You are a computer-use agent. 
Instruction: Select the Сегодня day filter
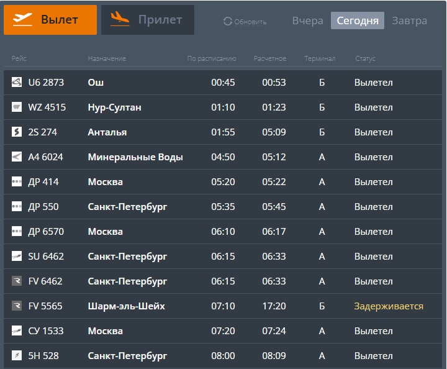coord(358,20)
